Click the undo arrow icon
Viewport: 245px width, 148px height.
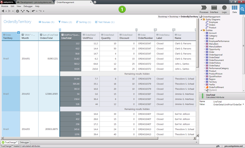pos(33,11)
